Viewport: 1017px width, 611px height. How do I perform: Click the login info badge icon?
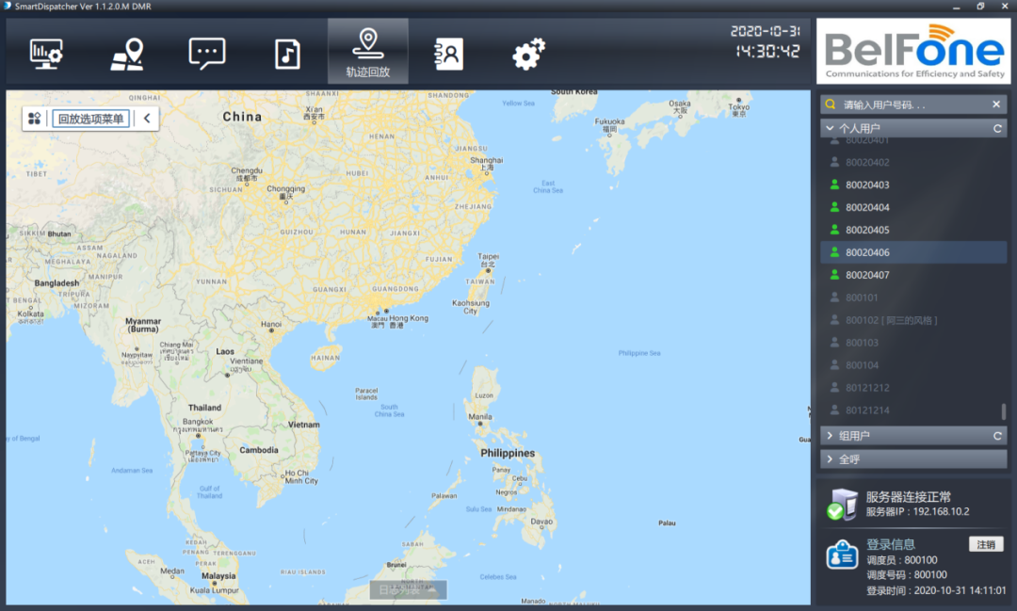pos(842,555)
